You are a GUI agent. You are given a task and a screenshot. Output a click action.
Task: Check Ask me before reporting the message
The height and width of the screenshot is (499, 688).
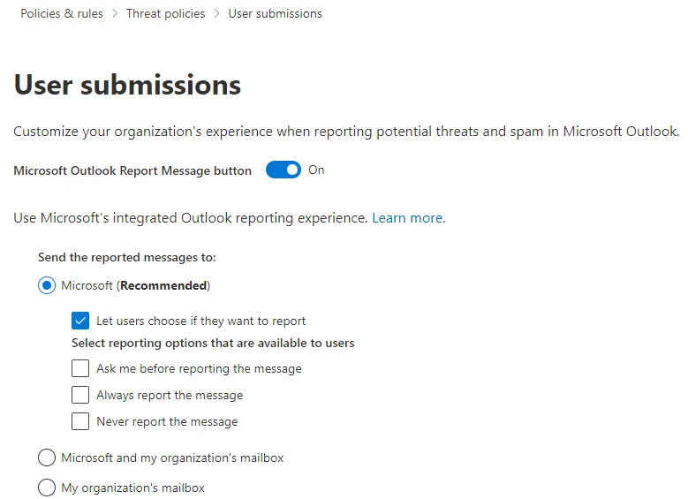pyautogui.click(x=80, y=368)
